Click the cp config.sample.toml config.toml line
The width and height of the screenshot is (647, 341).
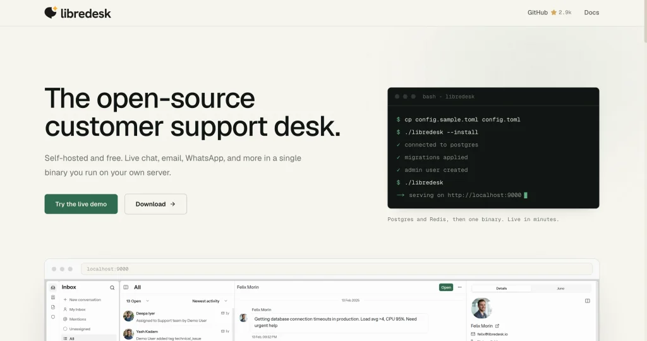pos(462,119)
